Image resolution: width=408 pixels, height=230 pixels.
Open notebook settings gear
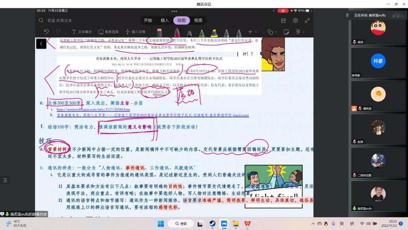pyautogui.click(x=295, y=20)
